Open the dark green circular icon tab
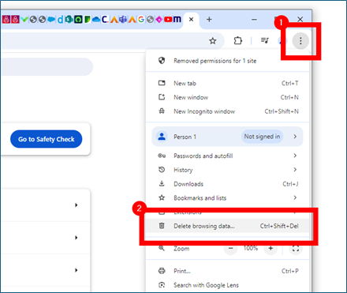This screenshot has width=347, height=293. pyautogui.click(x=78, y=19)
